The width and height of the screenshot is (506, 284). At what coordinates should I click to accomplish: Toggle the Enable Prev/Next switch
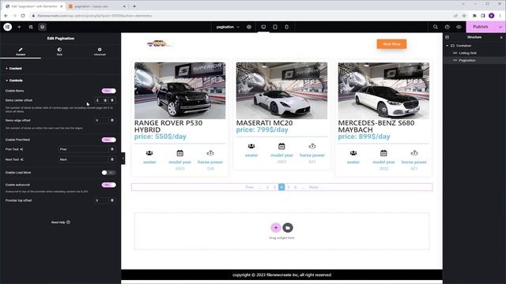tap(108, 140)
